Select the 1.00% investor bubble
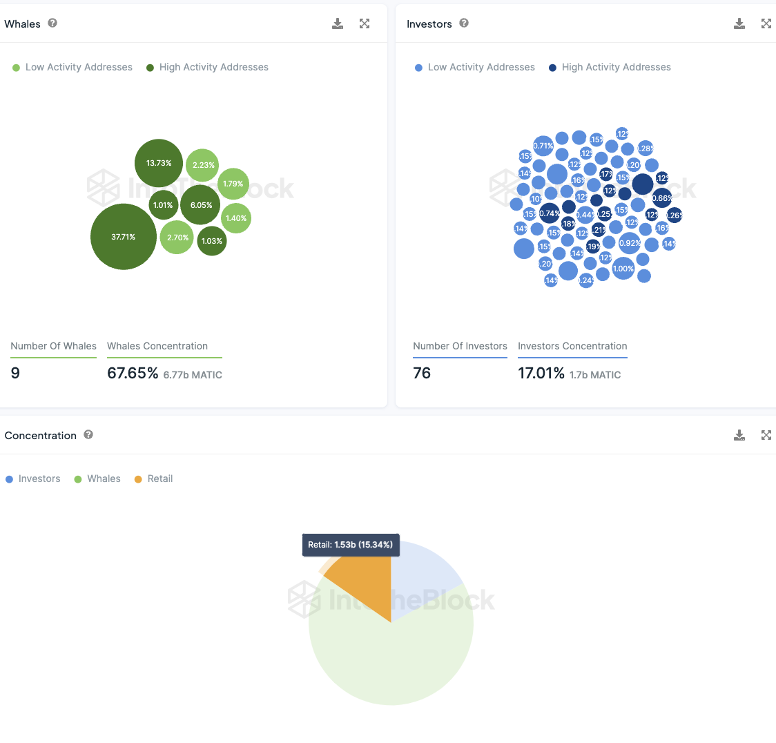The width and height of the screenshot is (776, 743). point(623,269)
